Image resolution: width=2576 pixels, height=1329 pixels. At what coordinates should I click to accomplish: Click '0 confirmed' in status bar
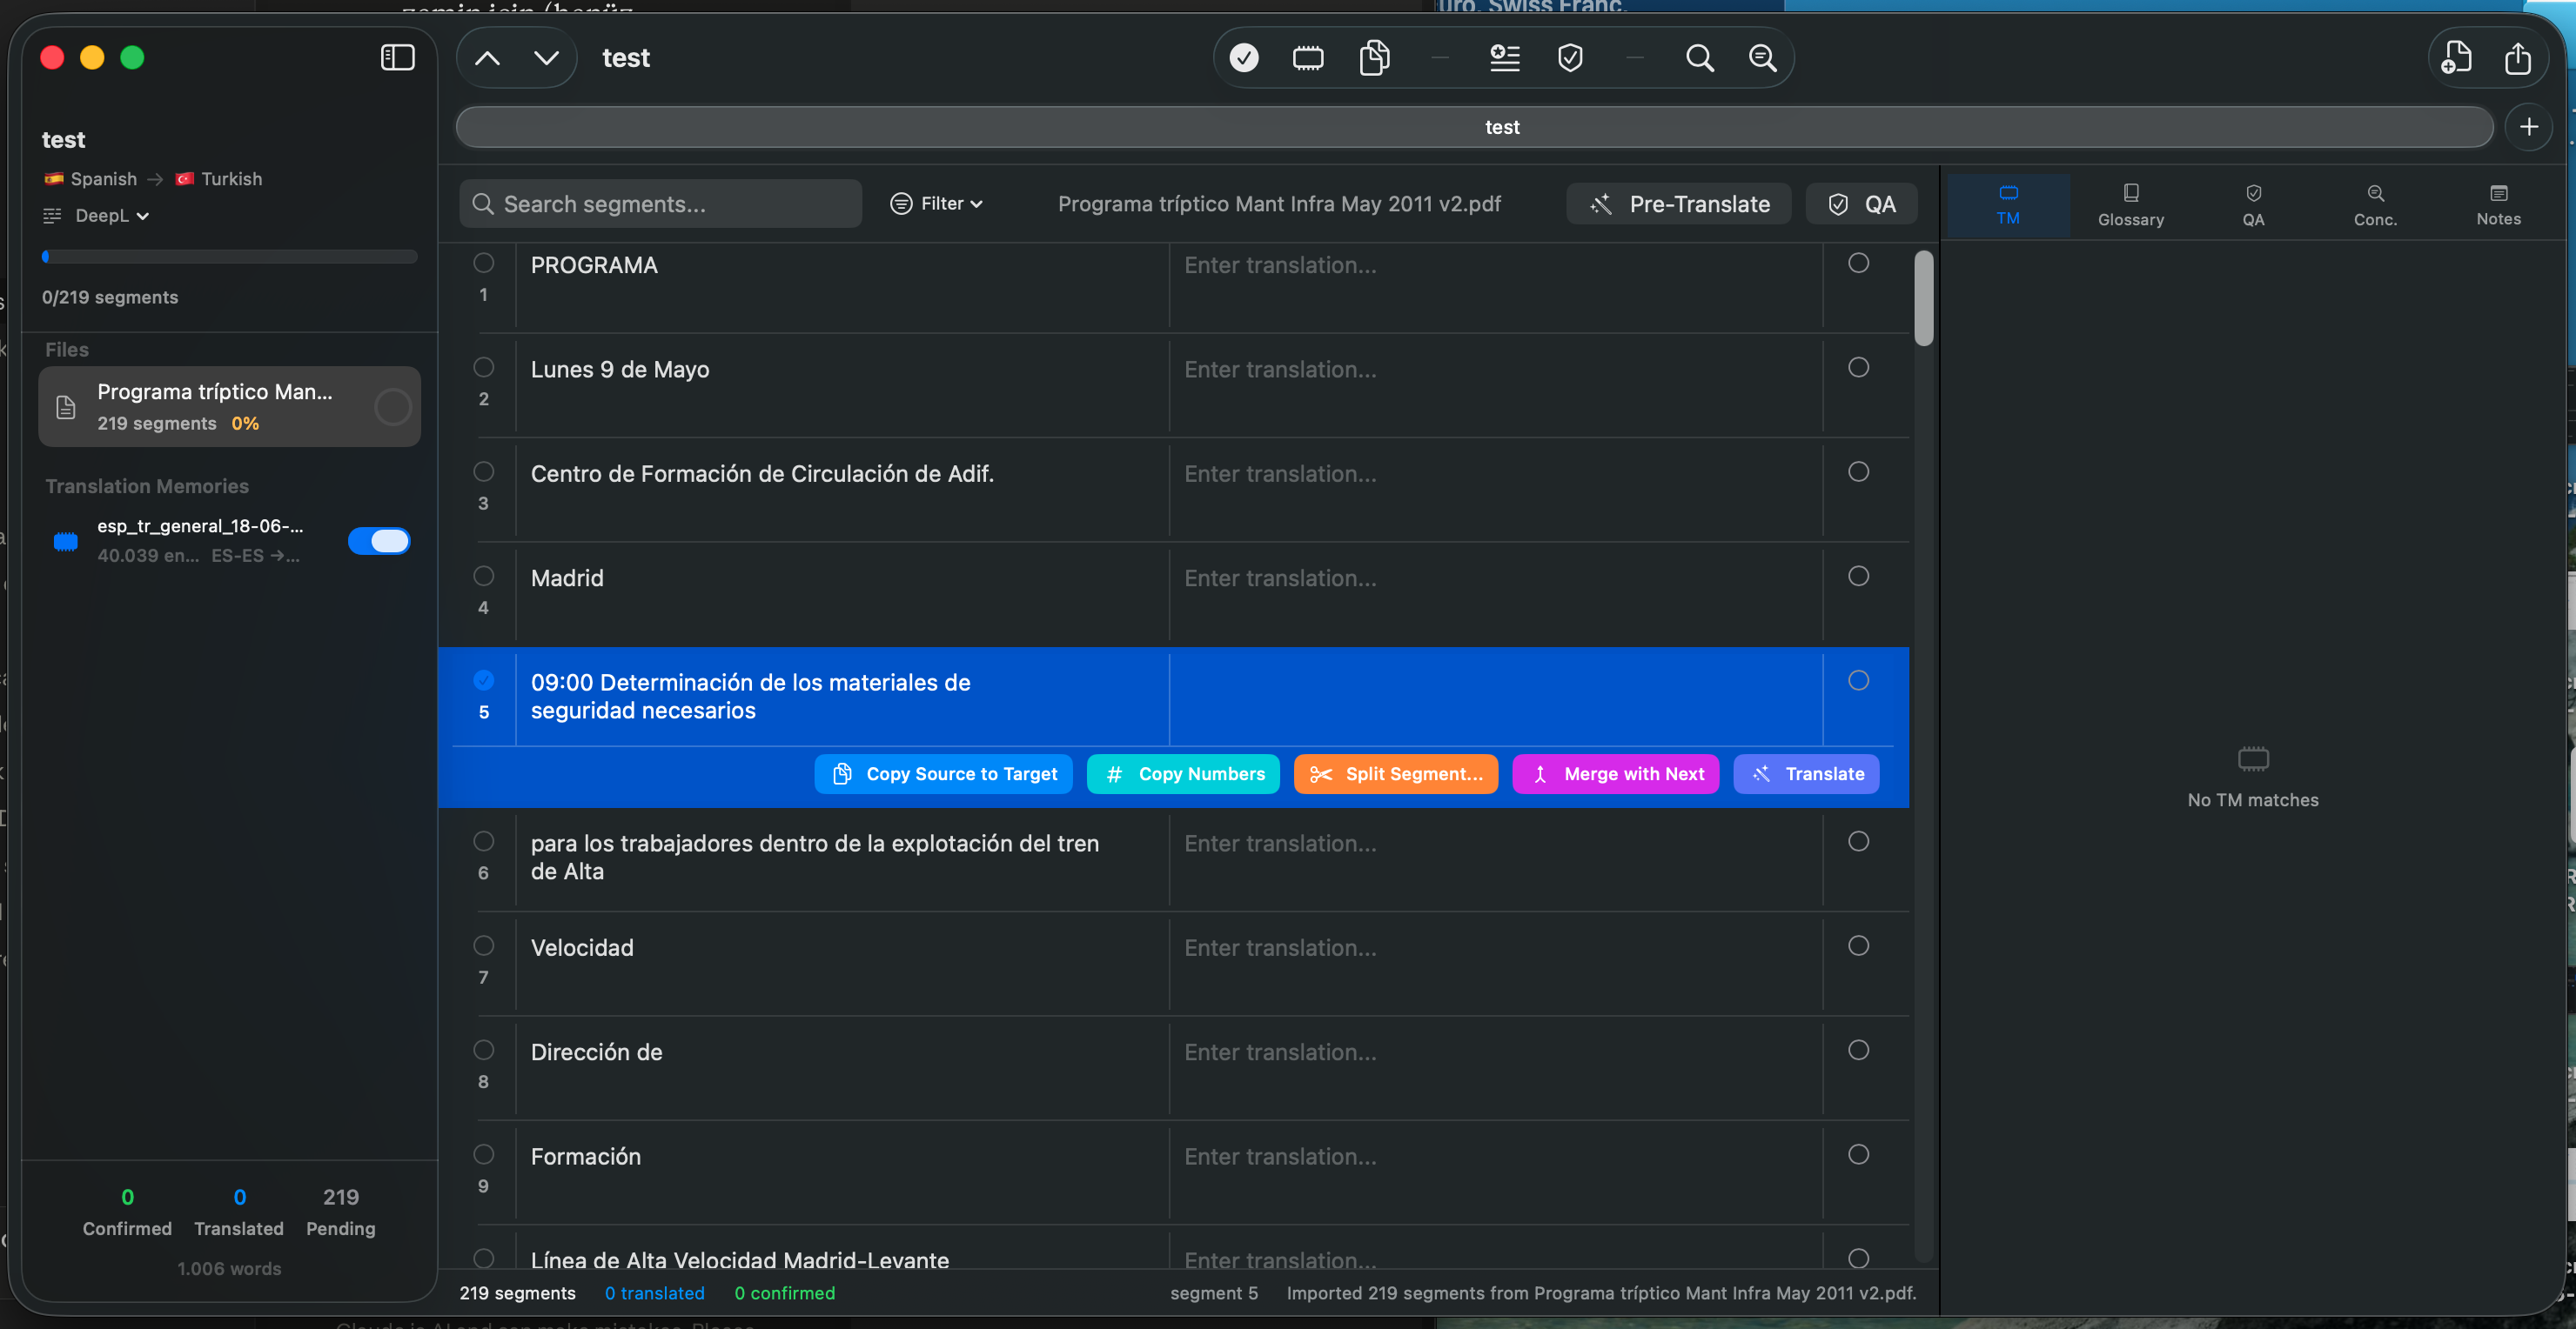784,1293
